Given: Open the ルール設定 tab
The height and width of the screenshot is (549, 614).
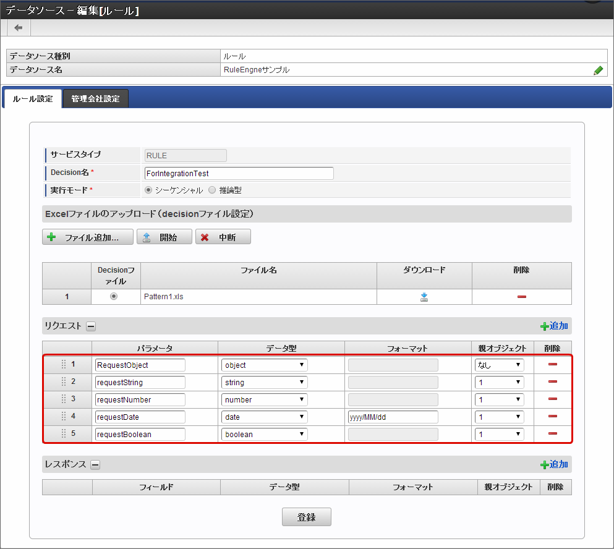Looking at the screenshot, I should [x=33, y=99].
